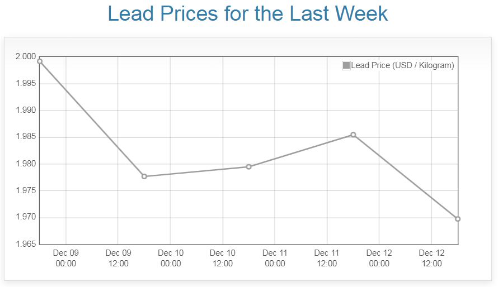
Task: Click the gray Lead Price legend swatch
Action: point(346,65)
